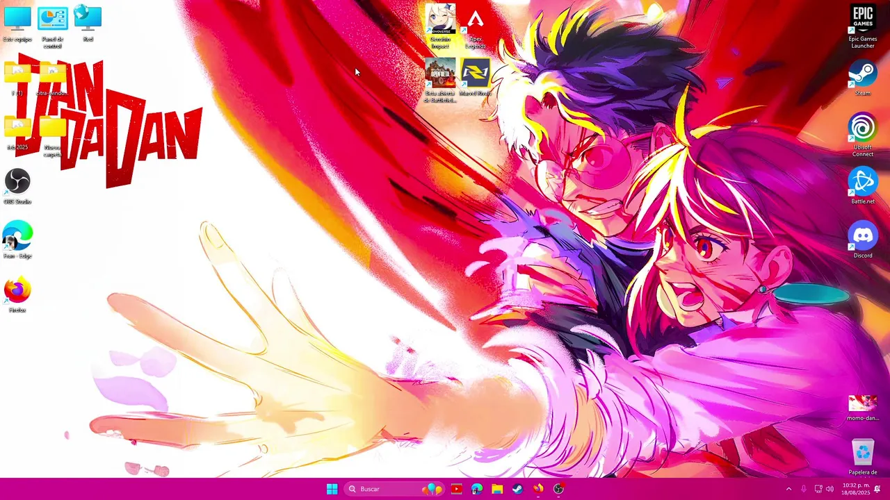The width and height of the screenshot is (890, 500).
Task: Click the microphone tray icon
Action: (x=804, y=489)
